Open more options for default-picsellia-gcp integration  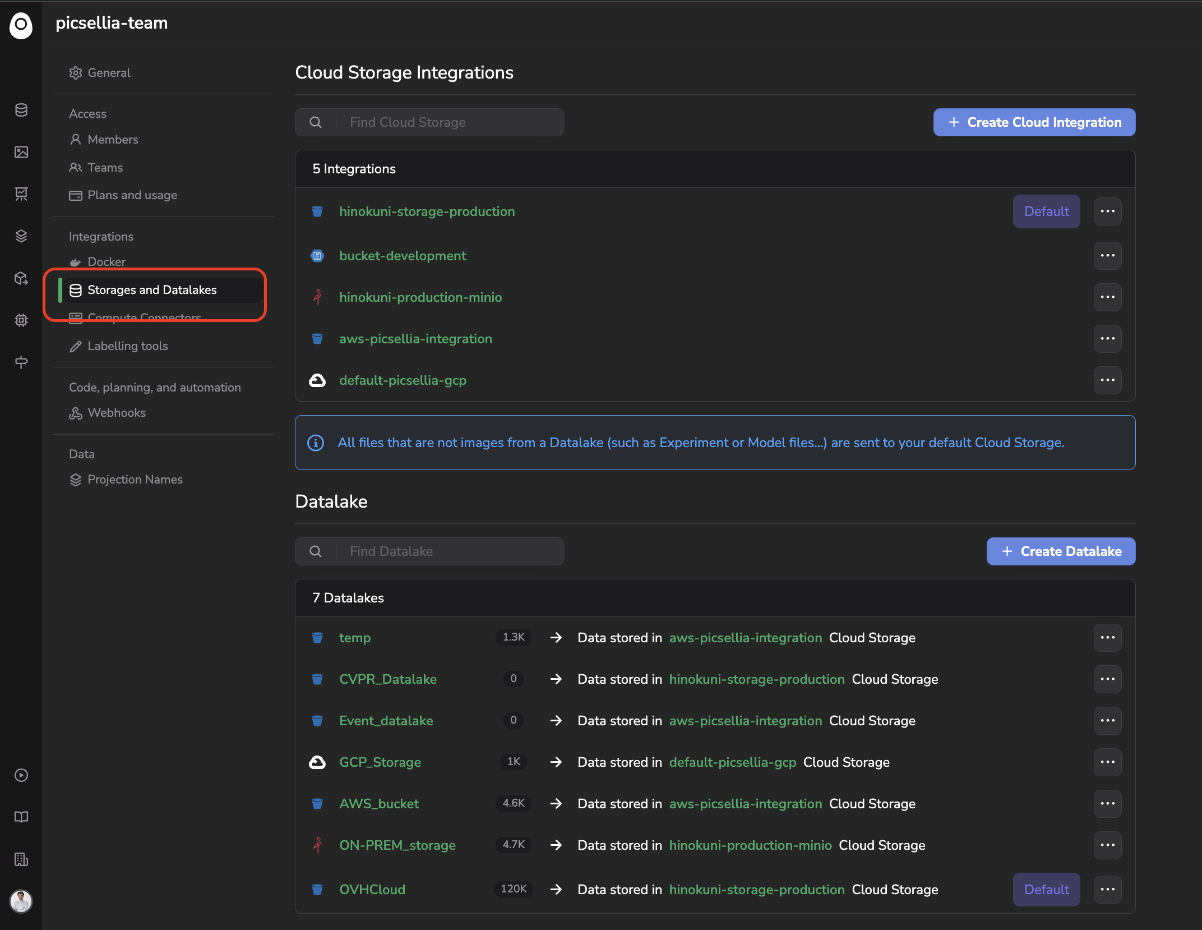[1108, 380]
